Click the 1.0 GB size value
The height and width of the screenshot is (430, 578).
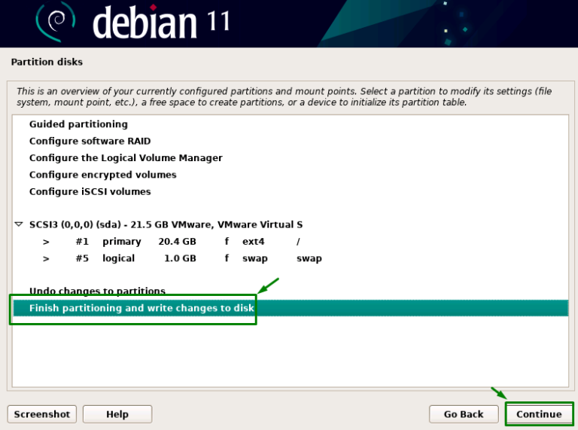[180, 258]
